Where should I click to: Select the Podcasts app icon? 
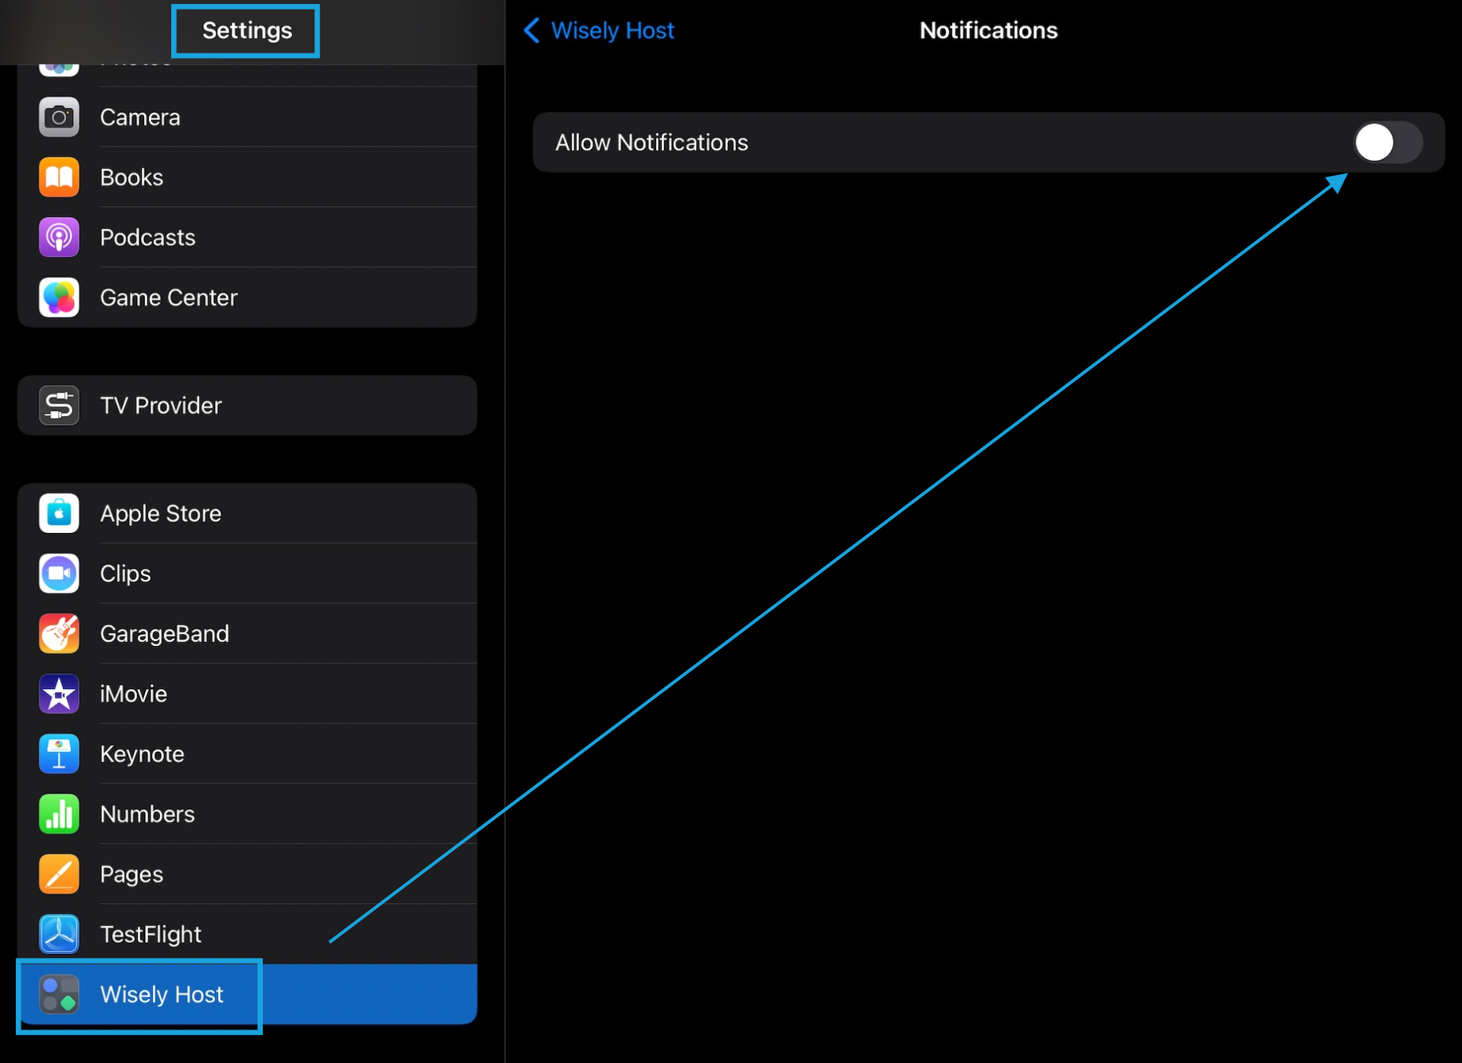coord(59,237)
